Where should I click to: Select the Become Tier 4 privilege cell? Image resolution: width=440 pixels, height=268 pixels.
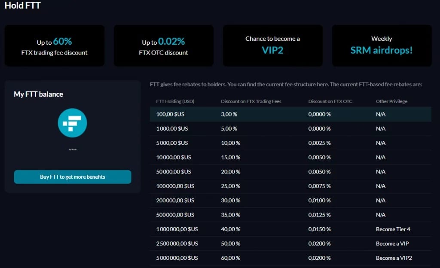(393, 229)
